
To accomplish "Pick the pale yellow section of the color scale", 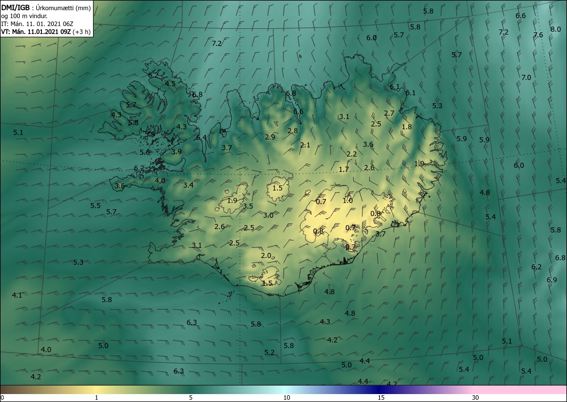I will click(x=96, y=390).
